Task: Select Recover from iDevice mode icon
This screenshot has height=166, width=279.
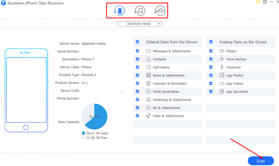Action: click(x=119, y=10)
